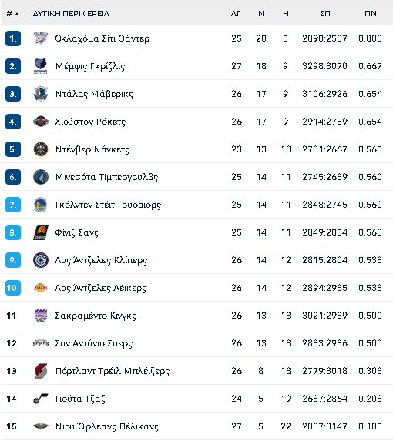This screenshot has height=441, width=393.
Task: Click the dark blue rank 1 badge
Action: click(13, 38)
